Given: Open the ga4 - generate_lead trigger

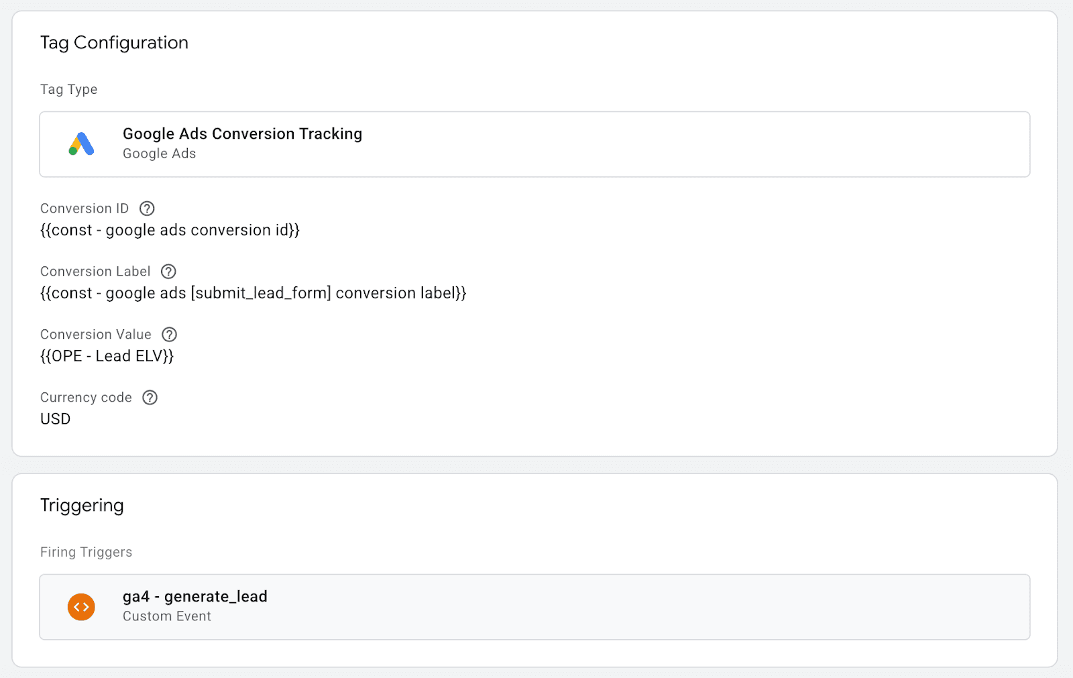Looking at the screenshot, I should [x=195, y=597].
